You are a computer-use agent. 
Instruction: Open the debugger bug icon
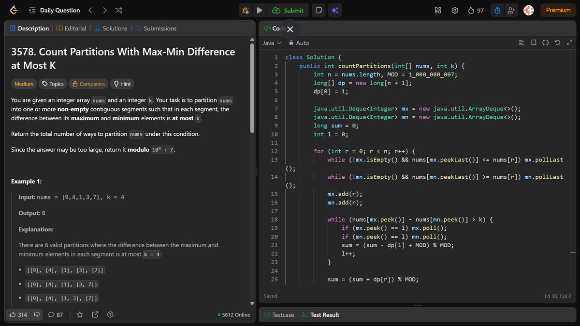coord(246,10)
